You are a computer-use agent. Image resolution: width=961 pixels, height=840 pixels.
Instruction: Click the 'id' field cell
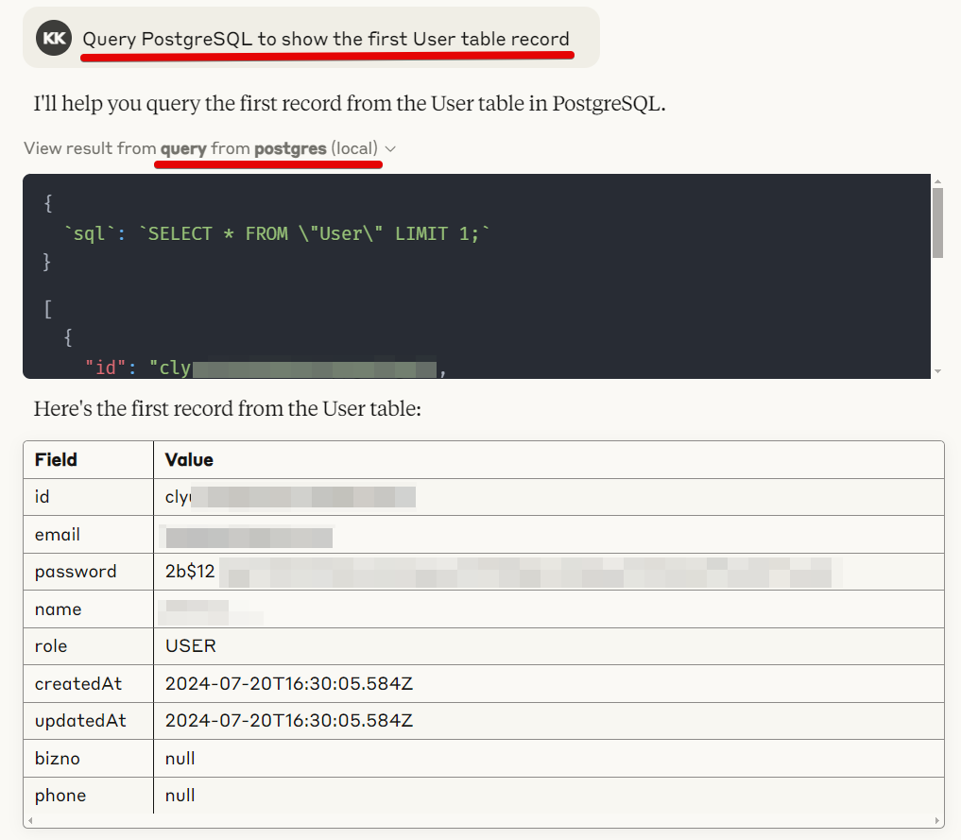(x=88, y=497)
